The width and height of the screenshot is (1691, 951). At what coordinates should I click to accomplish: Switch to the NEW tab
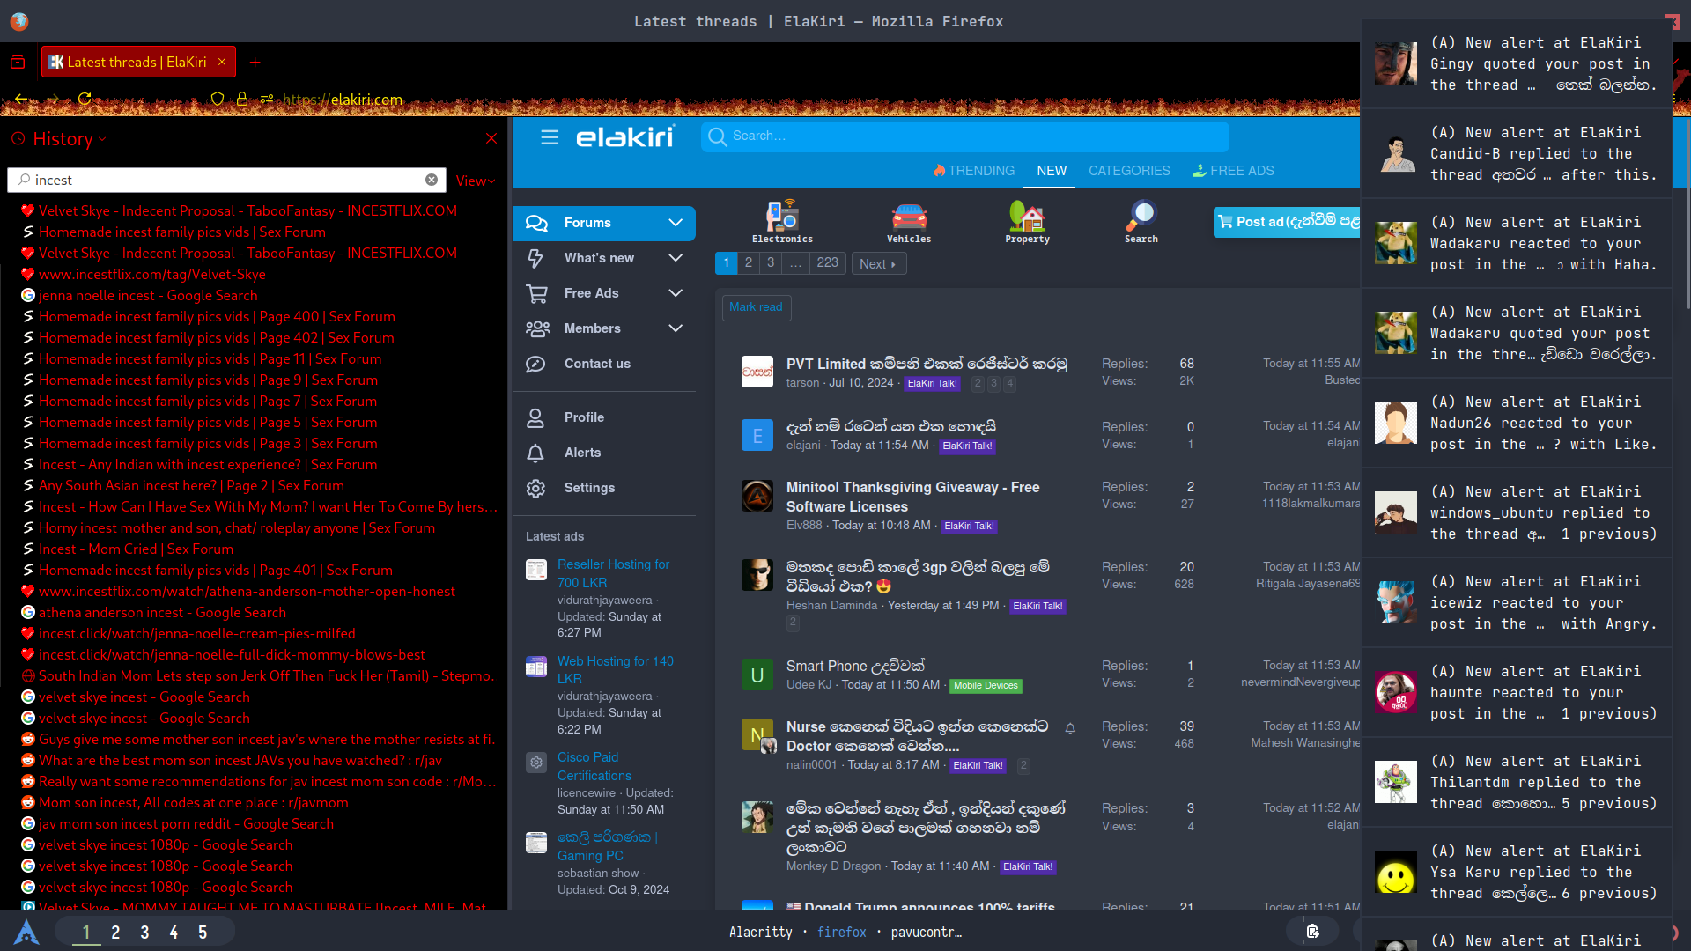click(x=1052, y=171)
